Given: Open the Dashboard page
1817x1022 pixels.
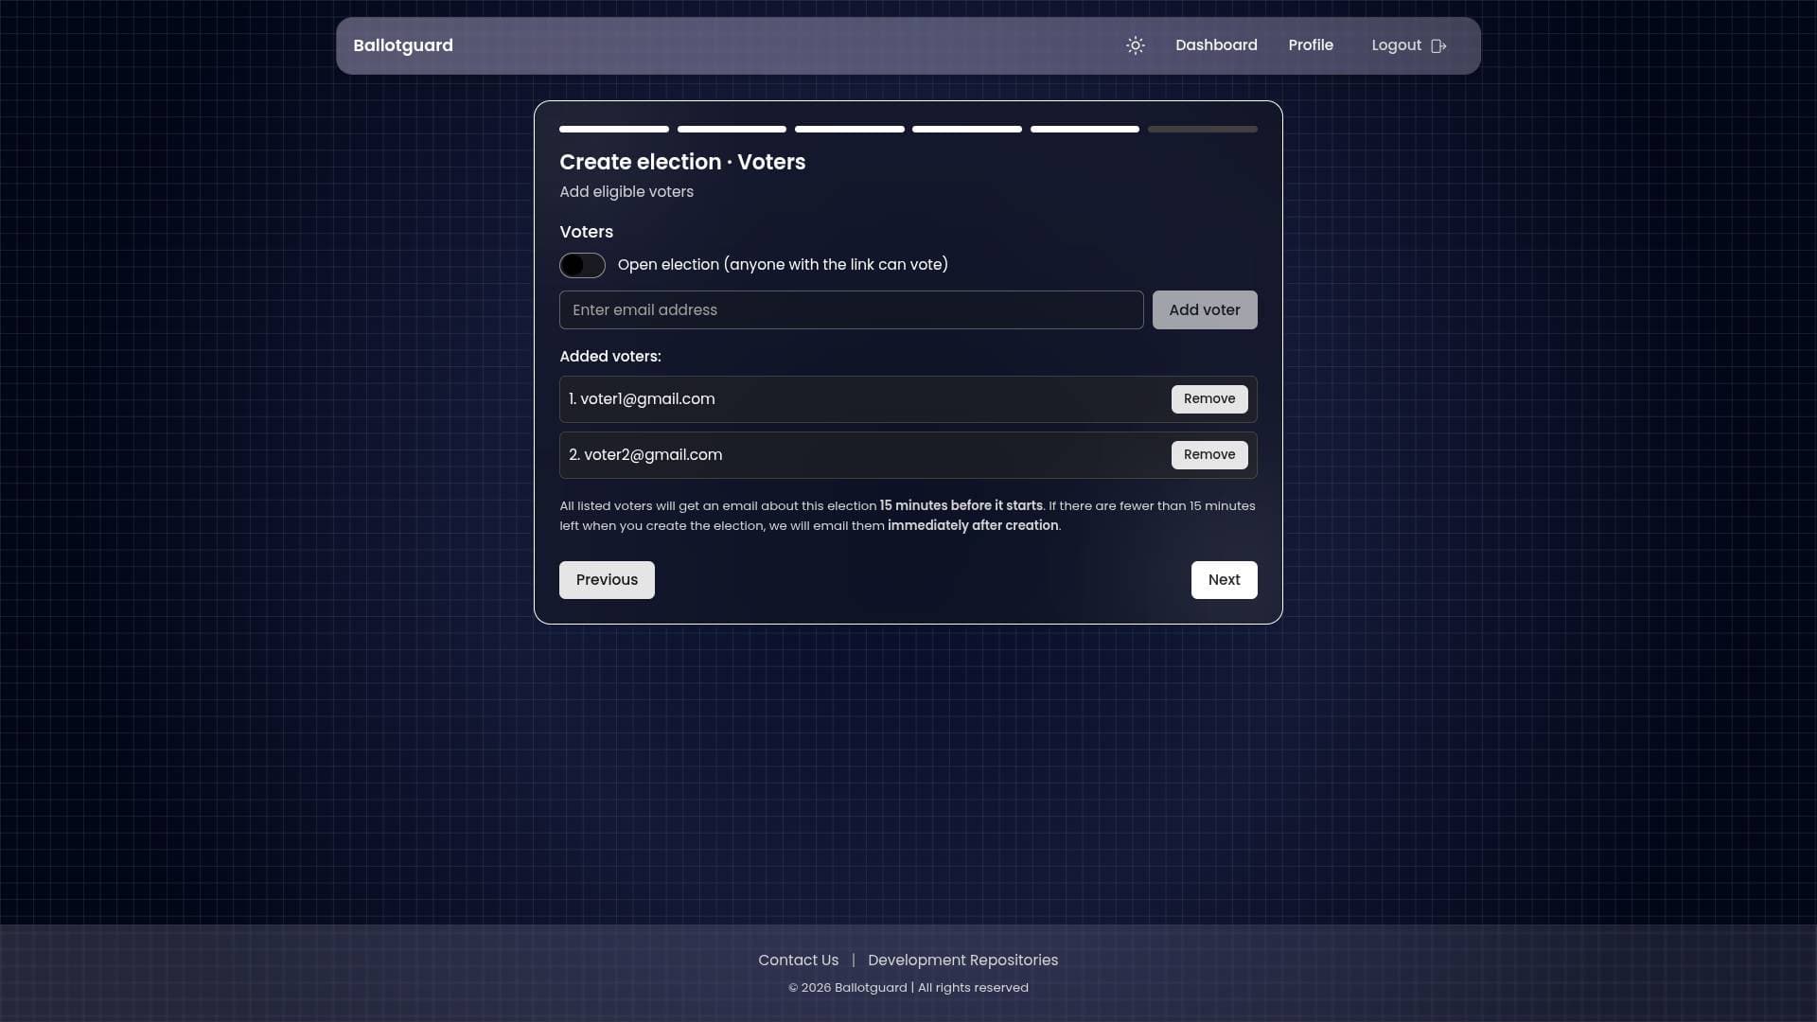Looking at the screenshot, I should tap(1216, 45).
